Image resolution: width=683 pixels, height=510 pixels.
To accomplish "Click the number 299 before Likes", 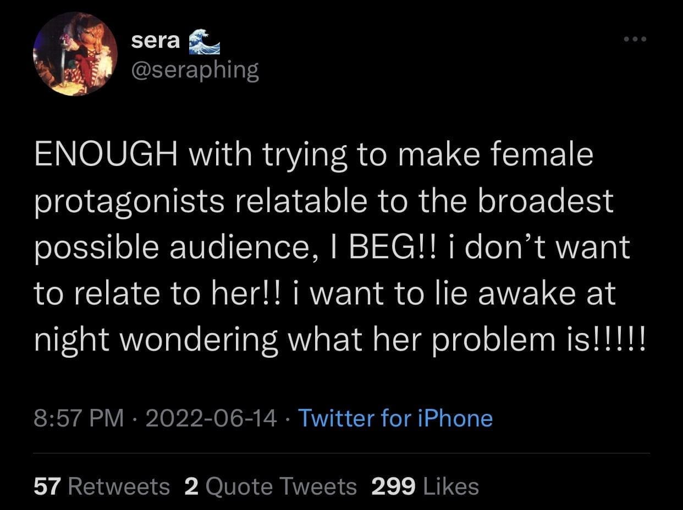I will tap(393, 486).
